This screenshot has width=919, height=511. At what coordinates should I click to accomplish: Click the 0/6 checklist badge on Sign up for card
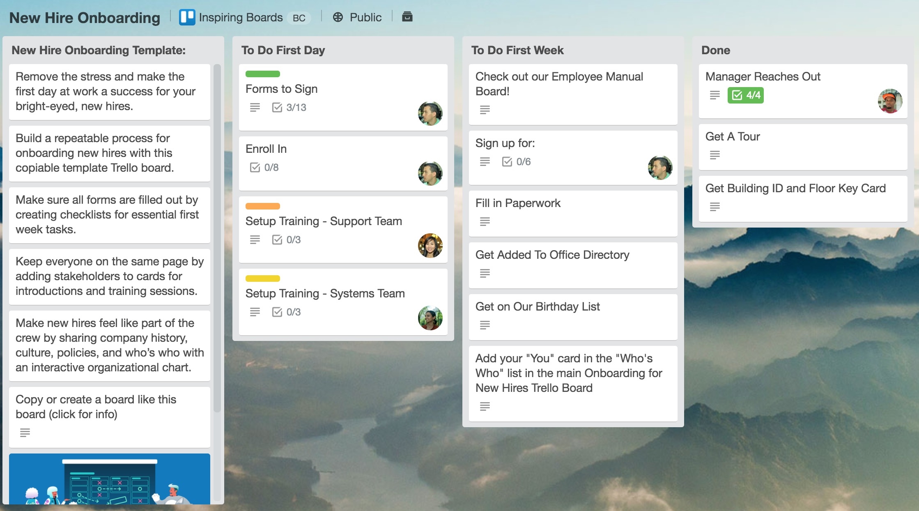pyautogui.click(x=517, y=162)
